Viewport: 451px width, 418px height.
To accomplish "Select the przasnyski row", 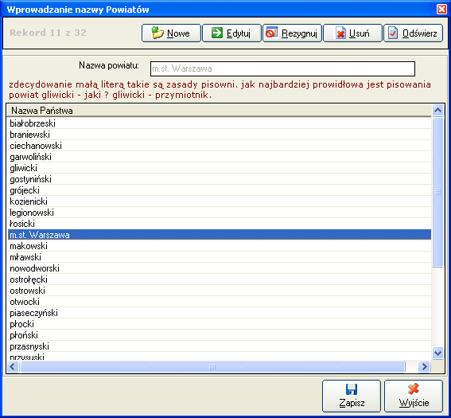I will (219, 346).
